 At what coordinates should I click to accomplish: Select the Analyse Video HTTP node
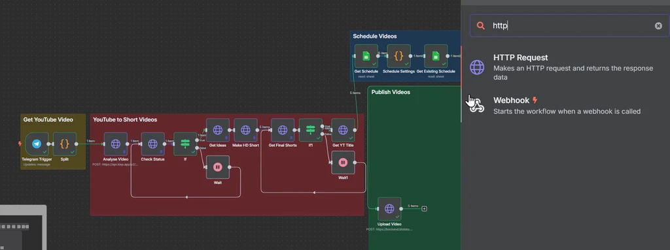tap(116, 144)
